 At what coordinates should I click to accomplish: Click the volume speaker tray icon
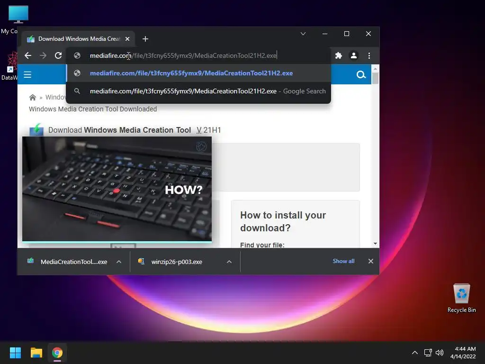coord(439,353)
